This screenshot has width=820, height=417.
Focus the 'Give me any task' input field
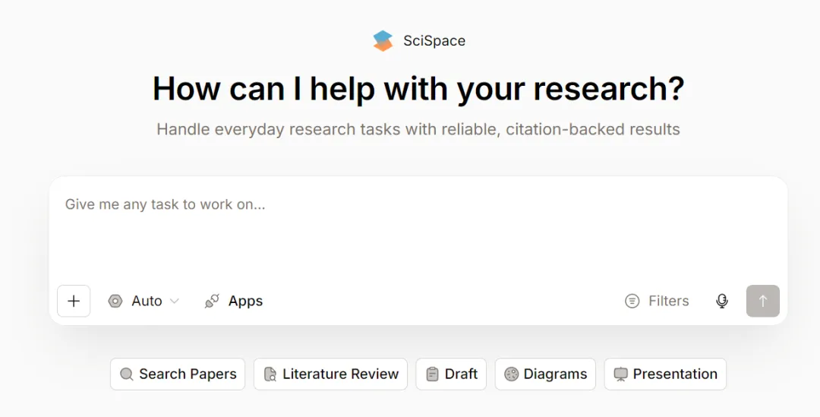pyautogui.click(x=418, y=228)
